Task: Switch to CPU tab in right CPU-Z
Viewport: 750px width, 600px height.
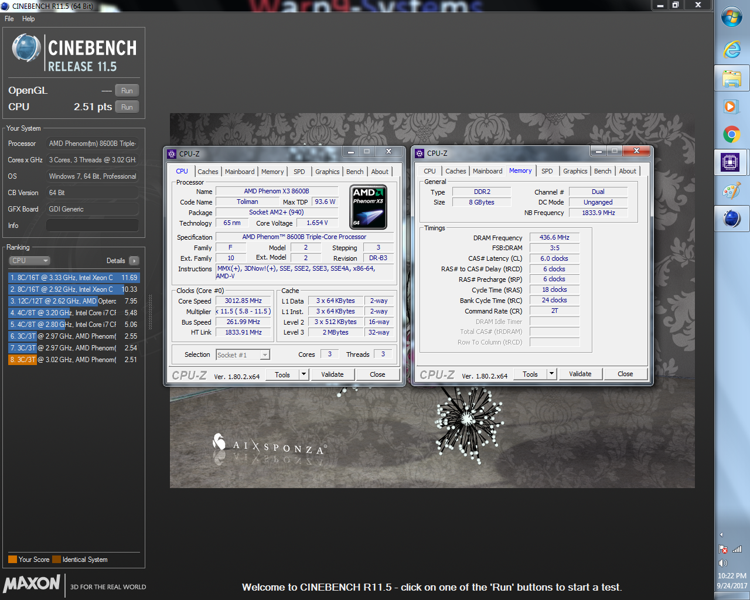Action: coord(429,171)
